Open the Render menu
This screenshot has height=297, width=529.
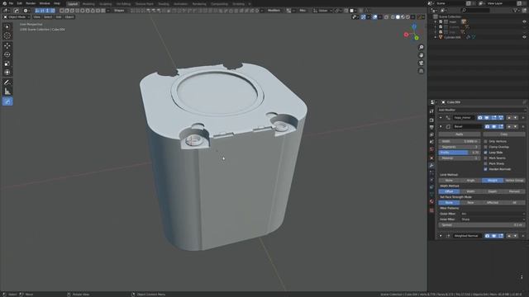coord(31,3)
